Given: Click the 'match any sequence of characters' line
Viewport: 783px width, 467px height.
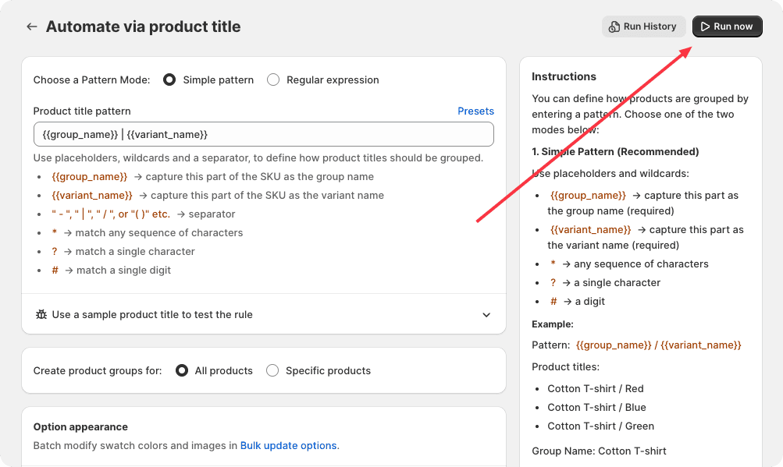Looking at the screenshot, I should click(148, 232).
